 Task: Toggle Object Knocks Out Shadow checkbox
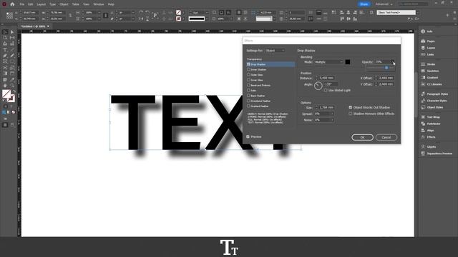pos(351,107)
